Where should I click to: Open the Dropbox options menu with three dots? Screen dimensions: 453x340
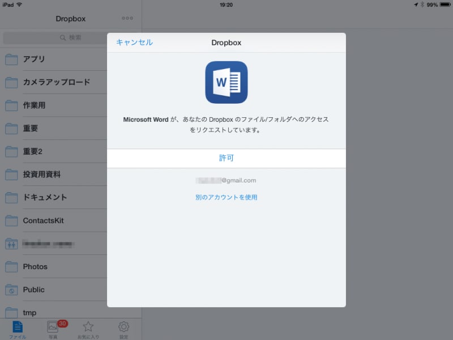pos(127,18)
